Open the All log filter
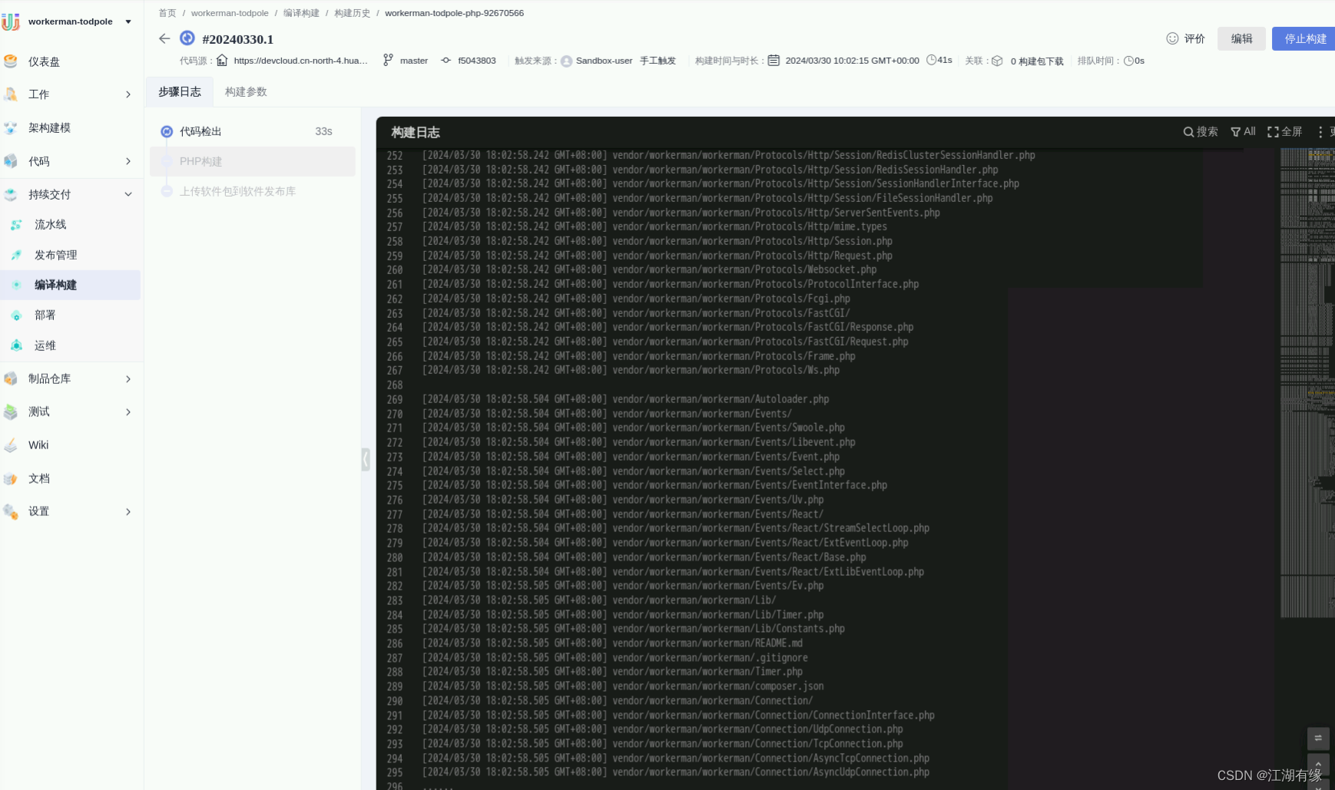The height and width of the screenshot is (790, 1335). pyautogui.click(x=1243, y=131)
